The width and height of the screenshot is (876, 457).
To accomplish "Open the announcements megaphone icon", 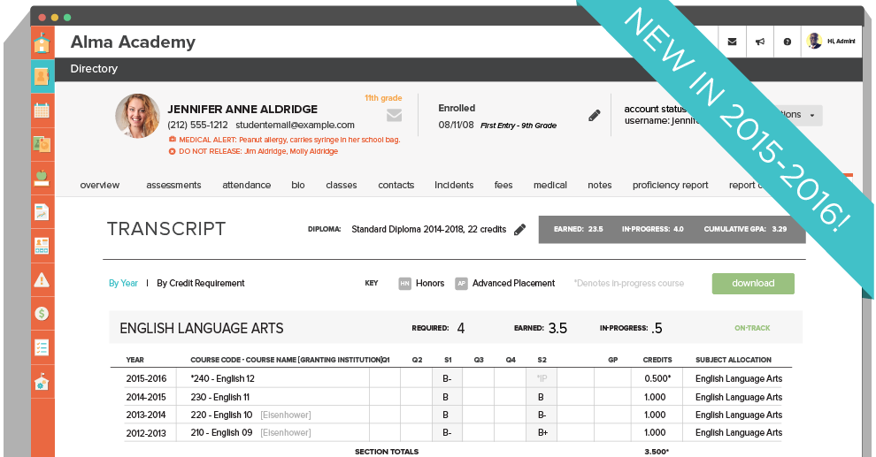I will [759, 42].
